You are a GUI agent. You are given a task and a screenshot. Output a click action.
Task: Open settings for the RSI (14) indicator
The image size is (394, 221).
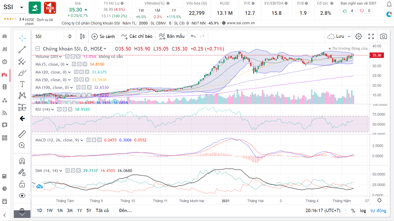point(65,109)
